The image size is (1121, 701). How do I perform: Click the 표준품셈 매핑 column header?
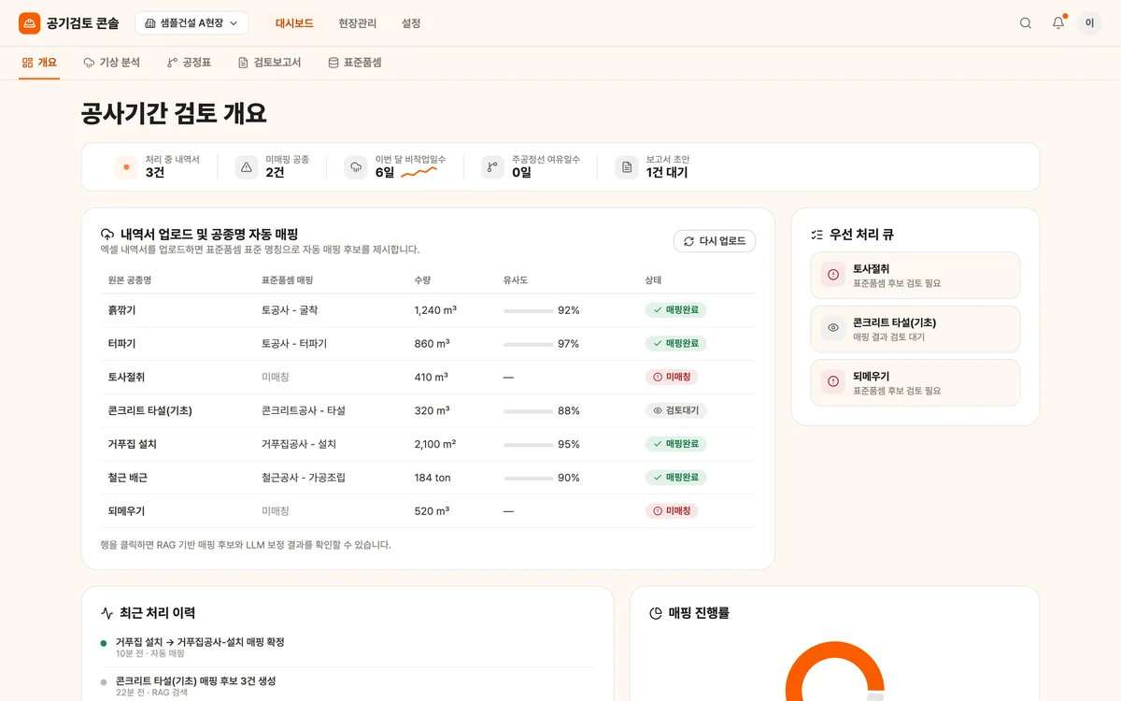point(288,280)
